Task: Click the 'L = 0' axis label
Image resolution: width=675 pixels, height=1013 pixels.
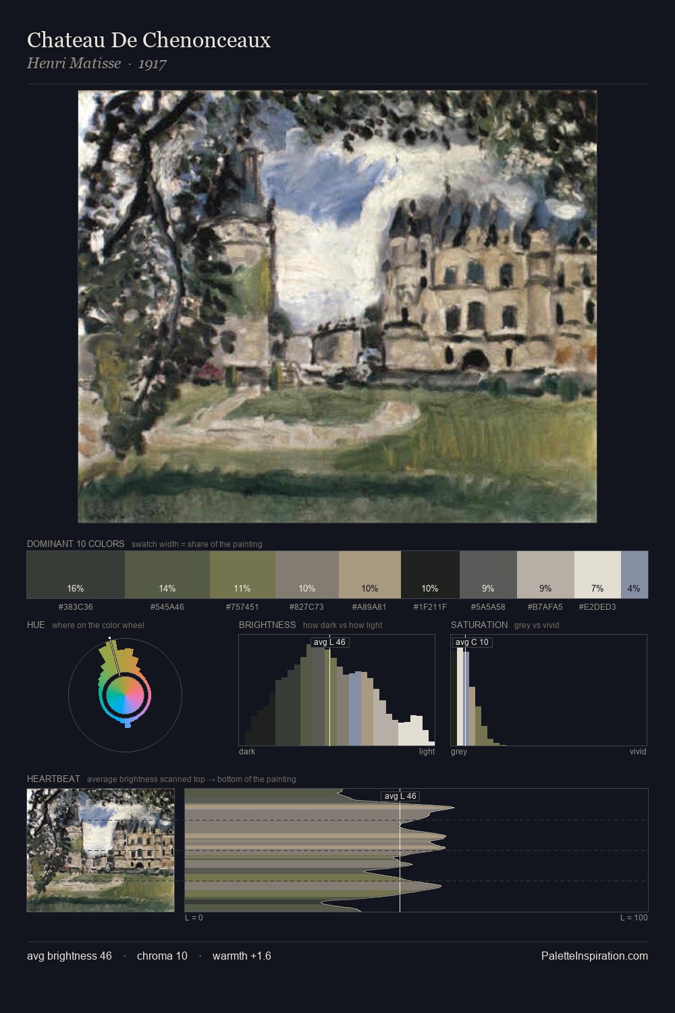Action: coord(194,918)
